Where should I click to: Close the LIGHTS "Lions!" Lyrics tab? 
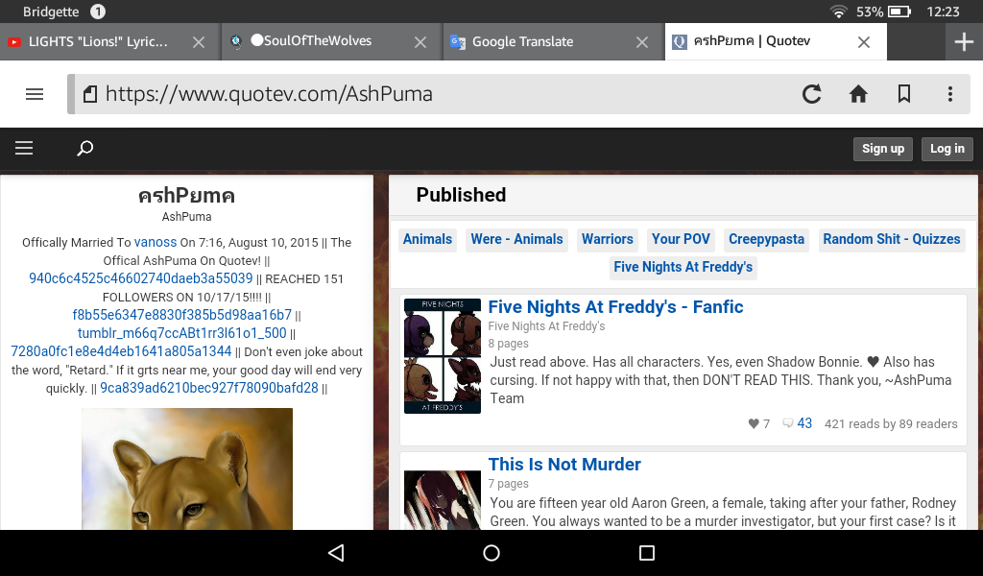(198, 42)
